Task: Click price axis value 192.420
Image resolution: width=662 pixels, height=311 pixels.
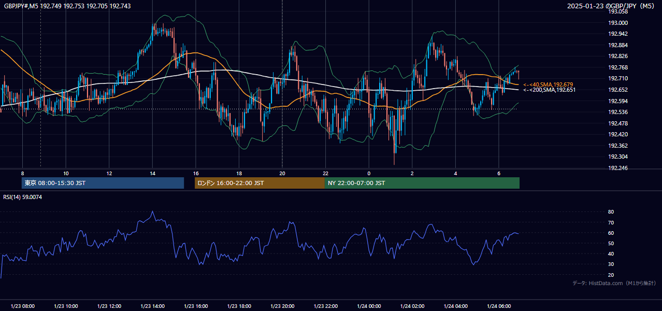Action: pos(618,134)
